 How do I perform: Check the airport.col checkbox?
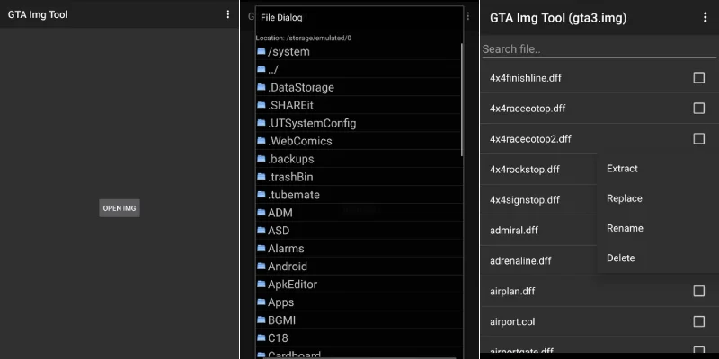(x=699, y=321)
